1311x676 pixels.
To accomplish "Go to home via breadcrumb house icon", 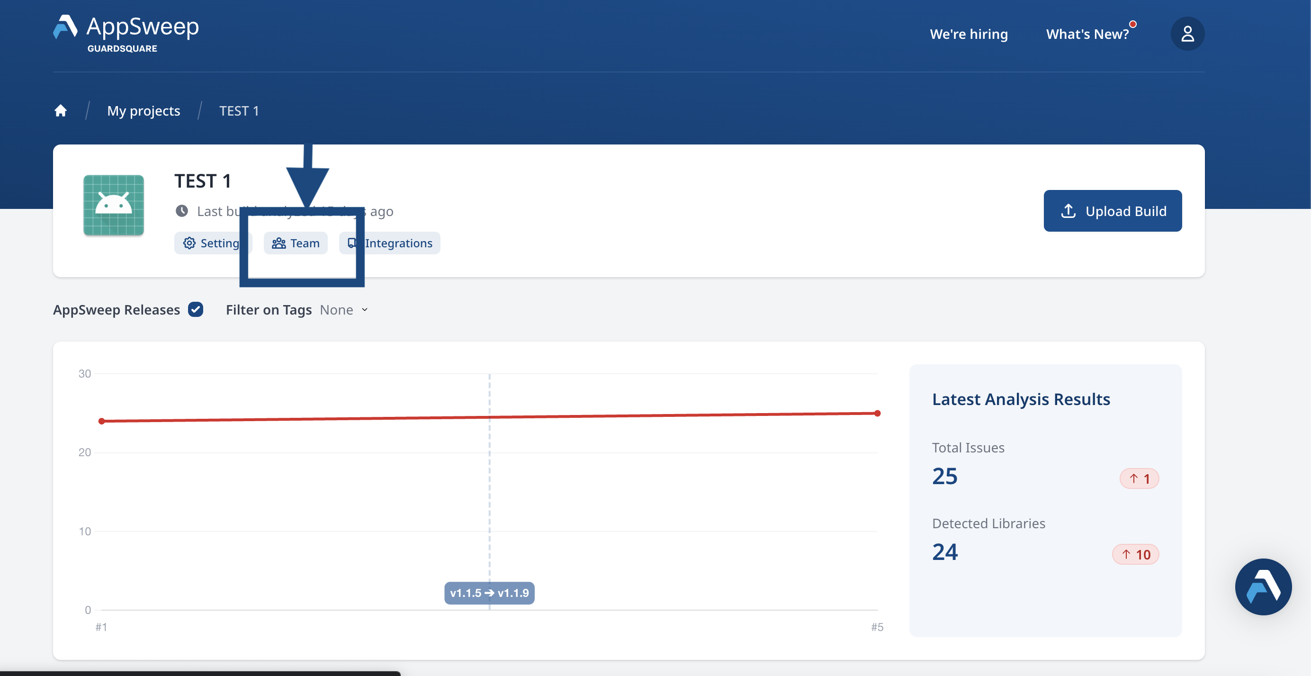I will 61,110.
